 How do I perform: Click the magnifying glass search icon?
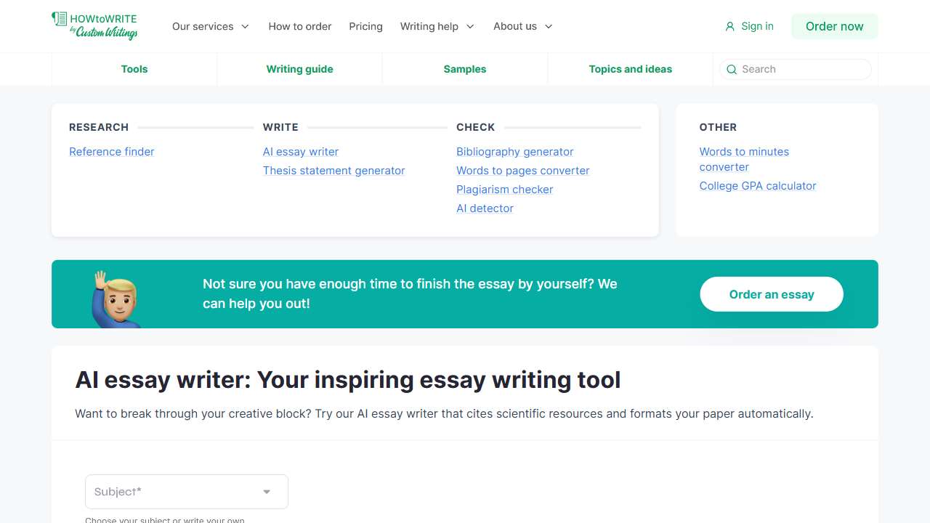pos(732,69)
